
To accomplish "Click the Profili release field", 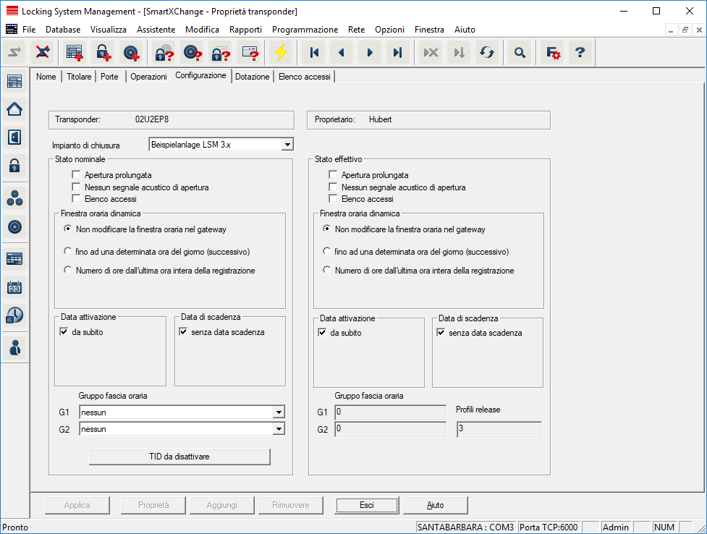I will 499,430.
